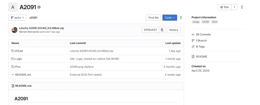Click the README.md panel header file icon
Screen dimensions: 260x105
(x=13, y=86)
